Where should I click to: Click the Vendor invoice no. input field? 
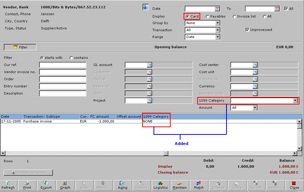coord(63,72)
